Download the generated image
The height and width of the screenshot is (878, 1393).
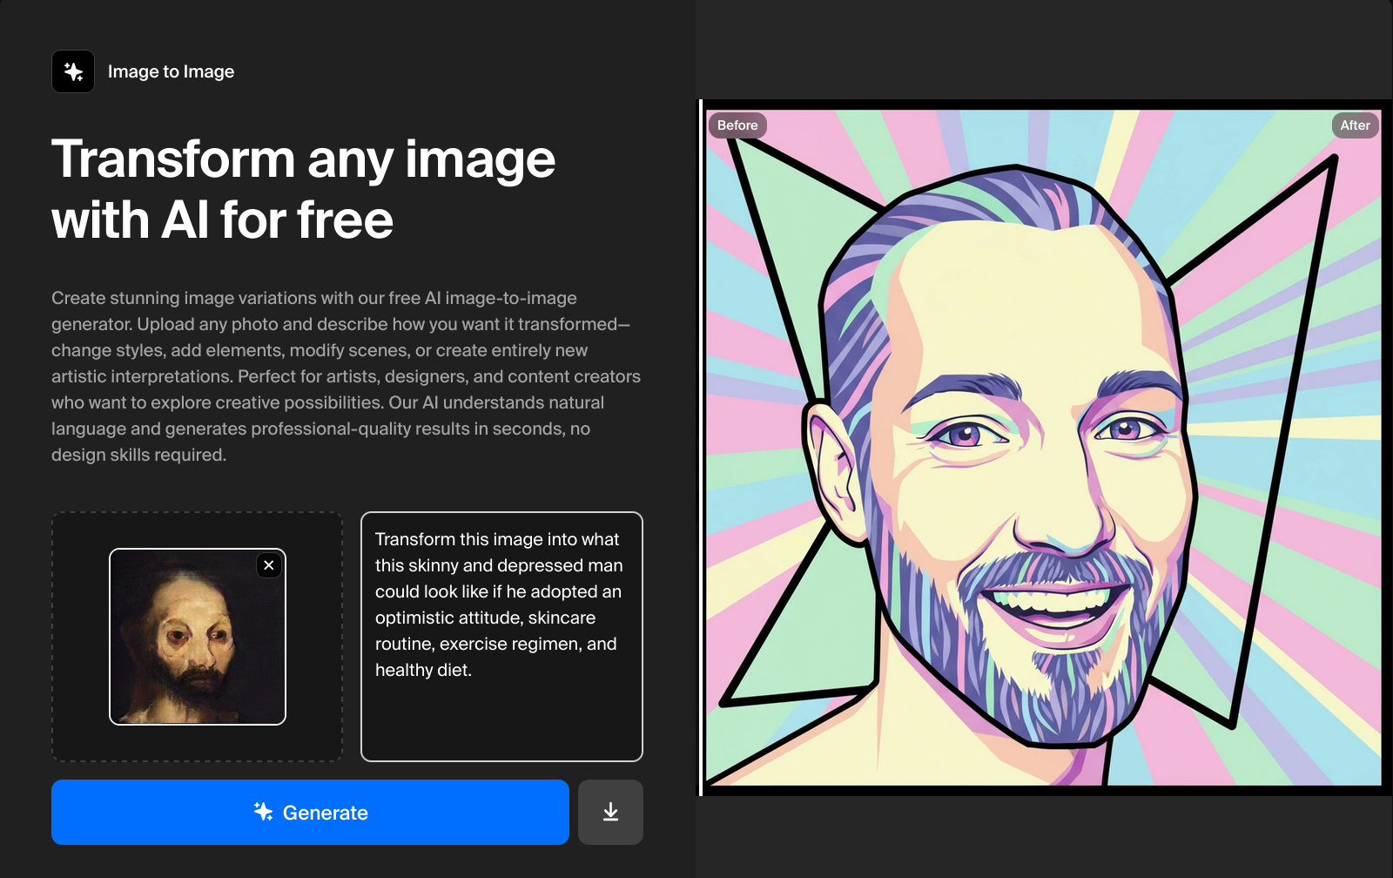610,812
